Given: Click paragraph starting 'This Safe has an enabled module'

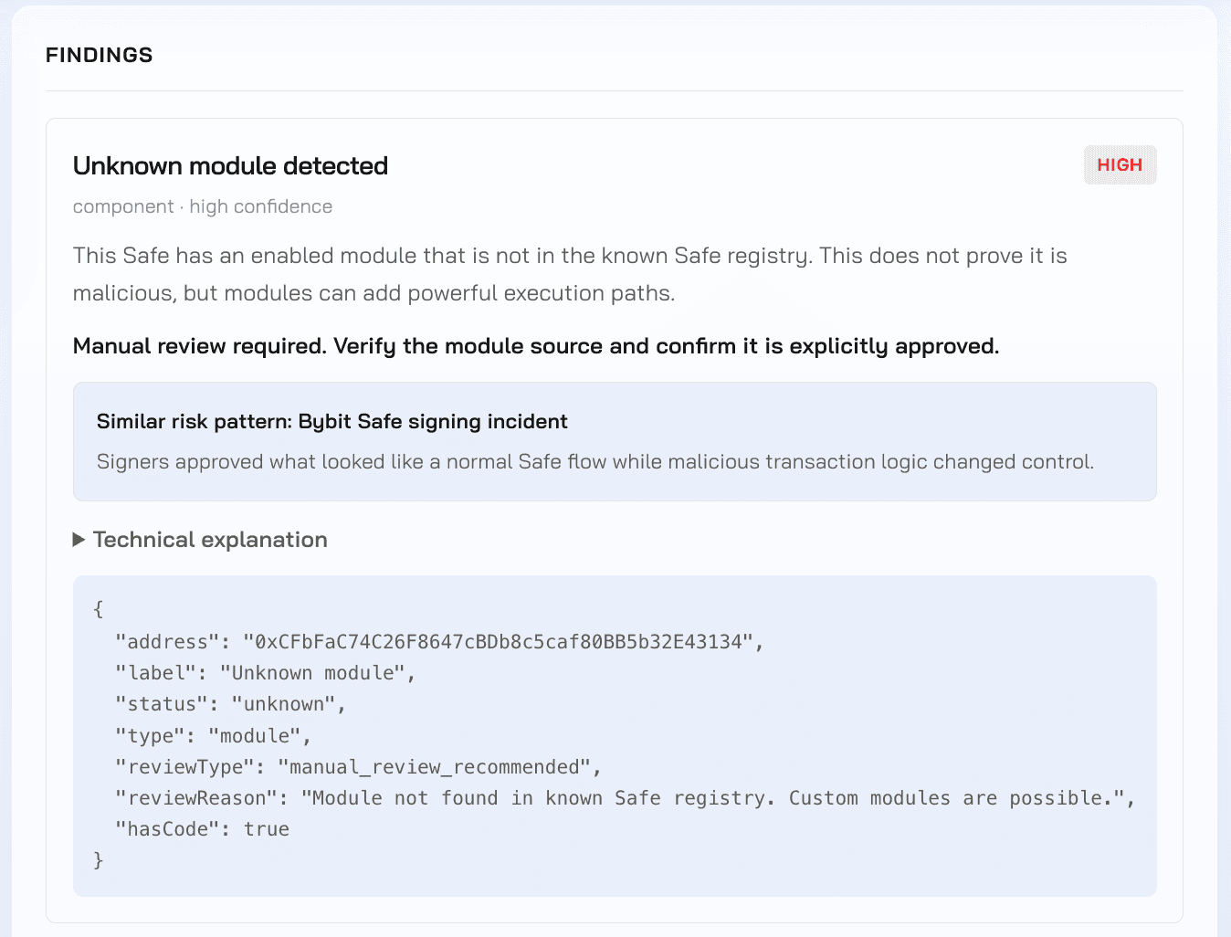Looking at the screenshot, I should pos(570,274).
